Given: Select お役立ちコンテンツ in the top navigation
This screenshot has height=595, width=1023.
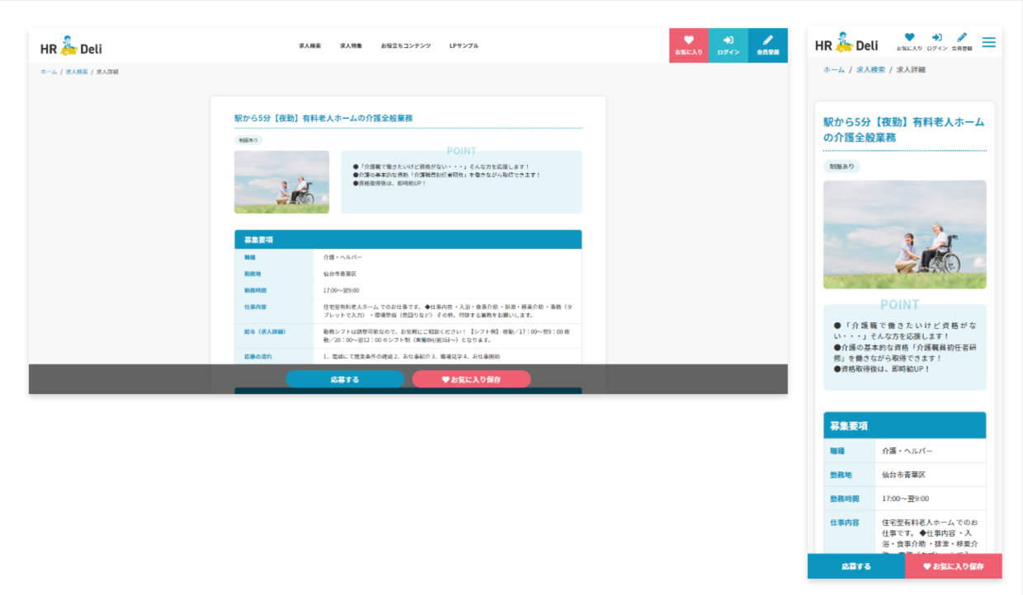Looking at the screenshot, I should tap(406, 46).
